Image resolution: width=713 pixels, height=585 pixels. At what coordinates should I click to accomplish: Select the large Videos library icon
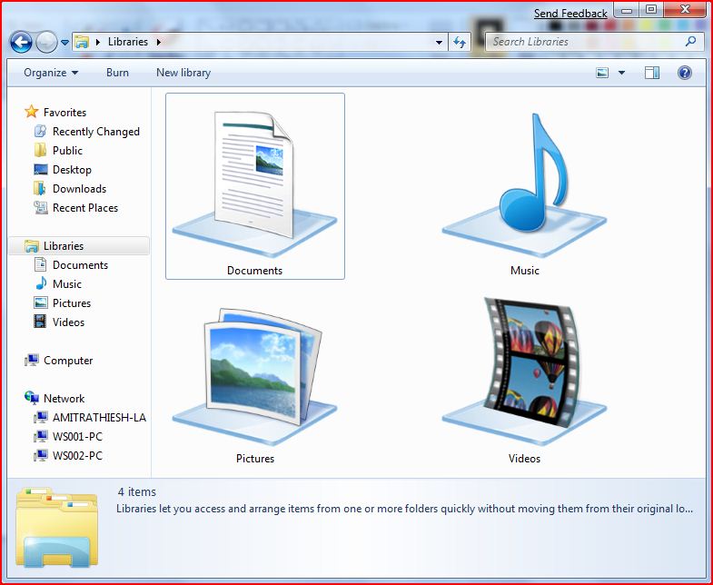tap(524, 371)
